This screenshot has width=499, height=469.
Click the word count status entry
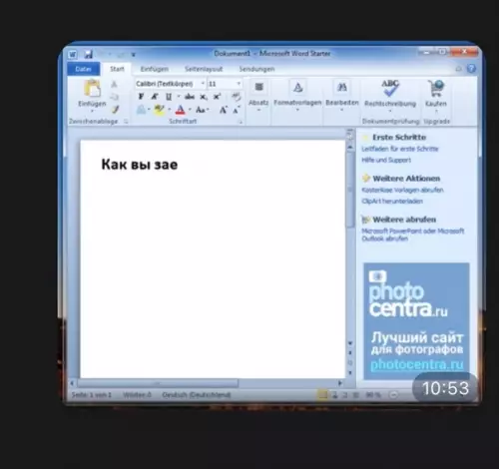coord(137,395)
